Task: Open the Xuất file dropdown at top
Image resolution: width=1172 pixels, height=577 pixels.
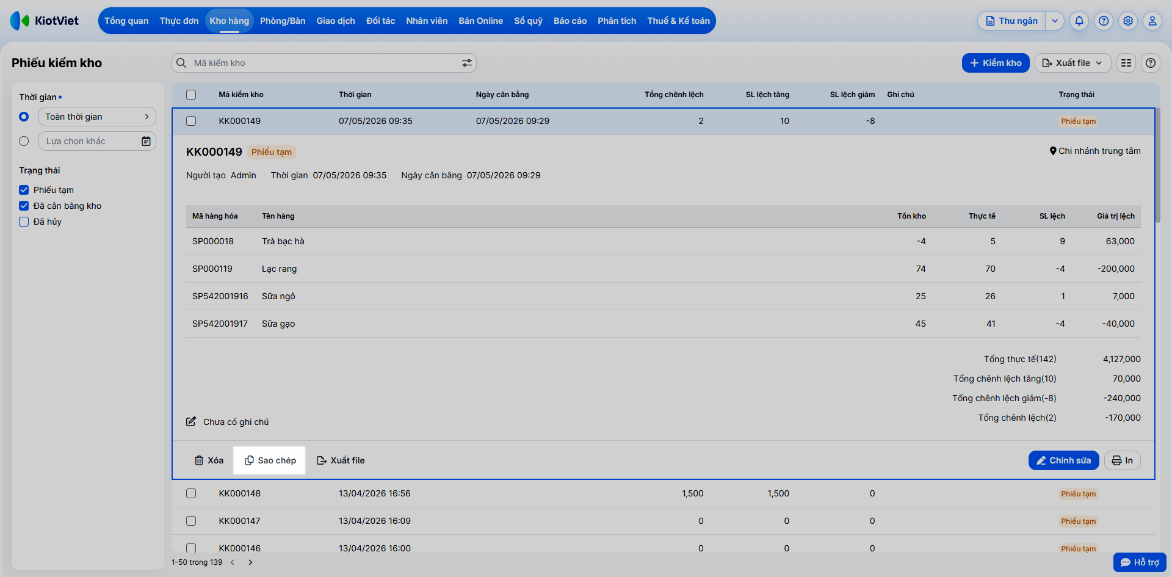Action: (1073, 63)
